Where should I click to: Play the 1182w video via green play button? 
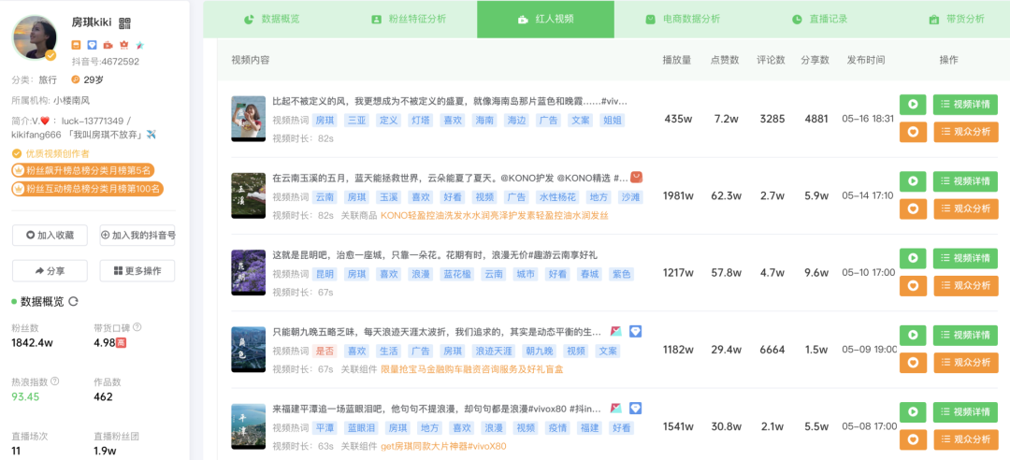click(913, 335)
